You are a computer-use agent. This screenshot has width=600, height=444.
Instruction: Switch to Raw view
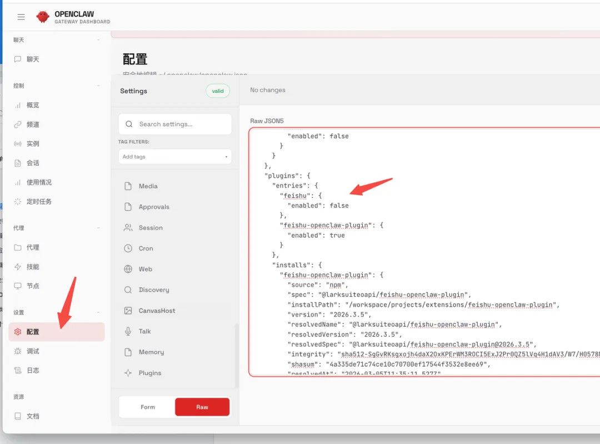coord(202,407)
